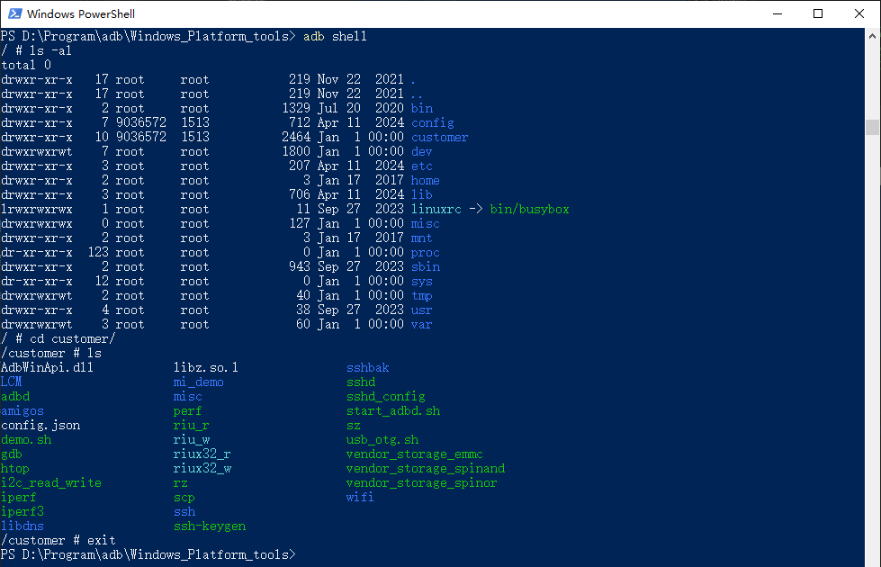Click the 'AdbWinApi.dll' file name
This screenshot has width=881, height=567.
[47, 367]
